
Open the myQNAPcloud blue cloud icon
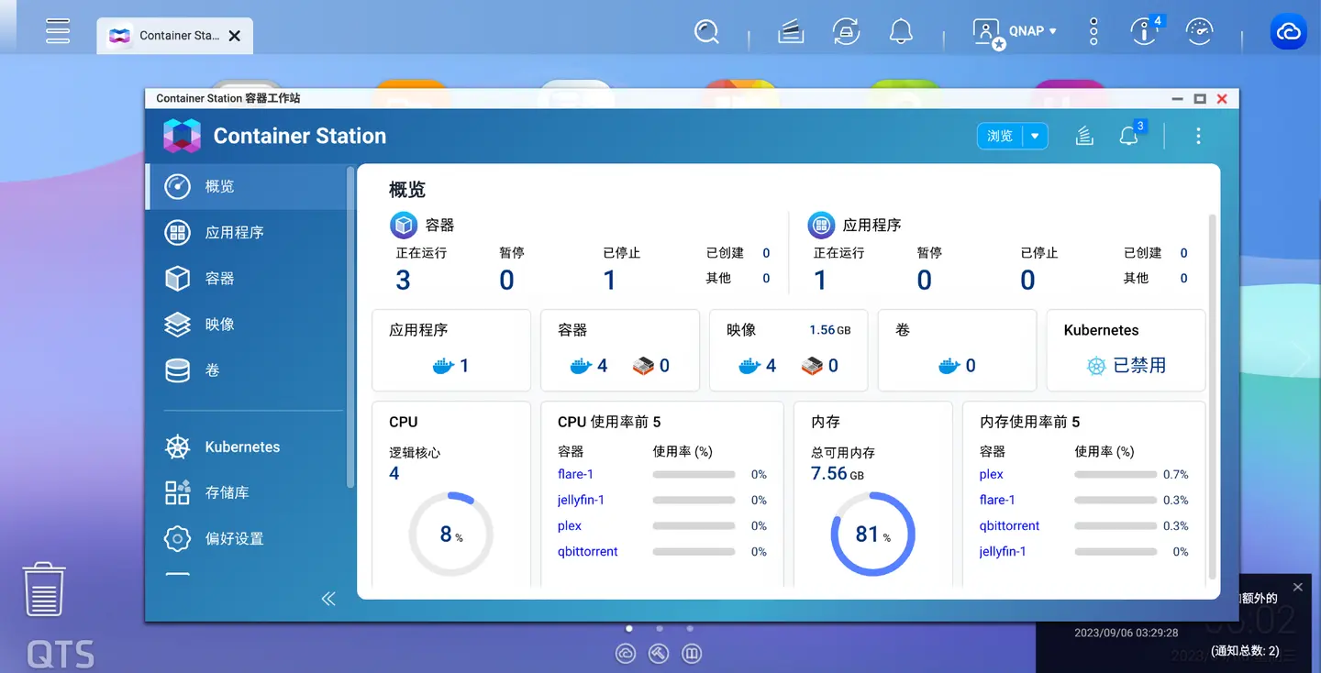pos(1289,32)
